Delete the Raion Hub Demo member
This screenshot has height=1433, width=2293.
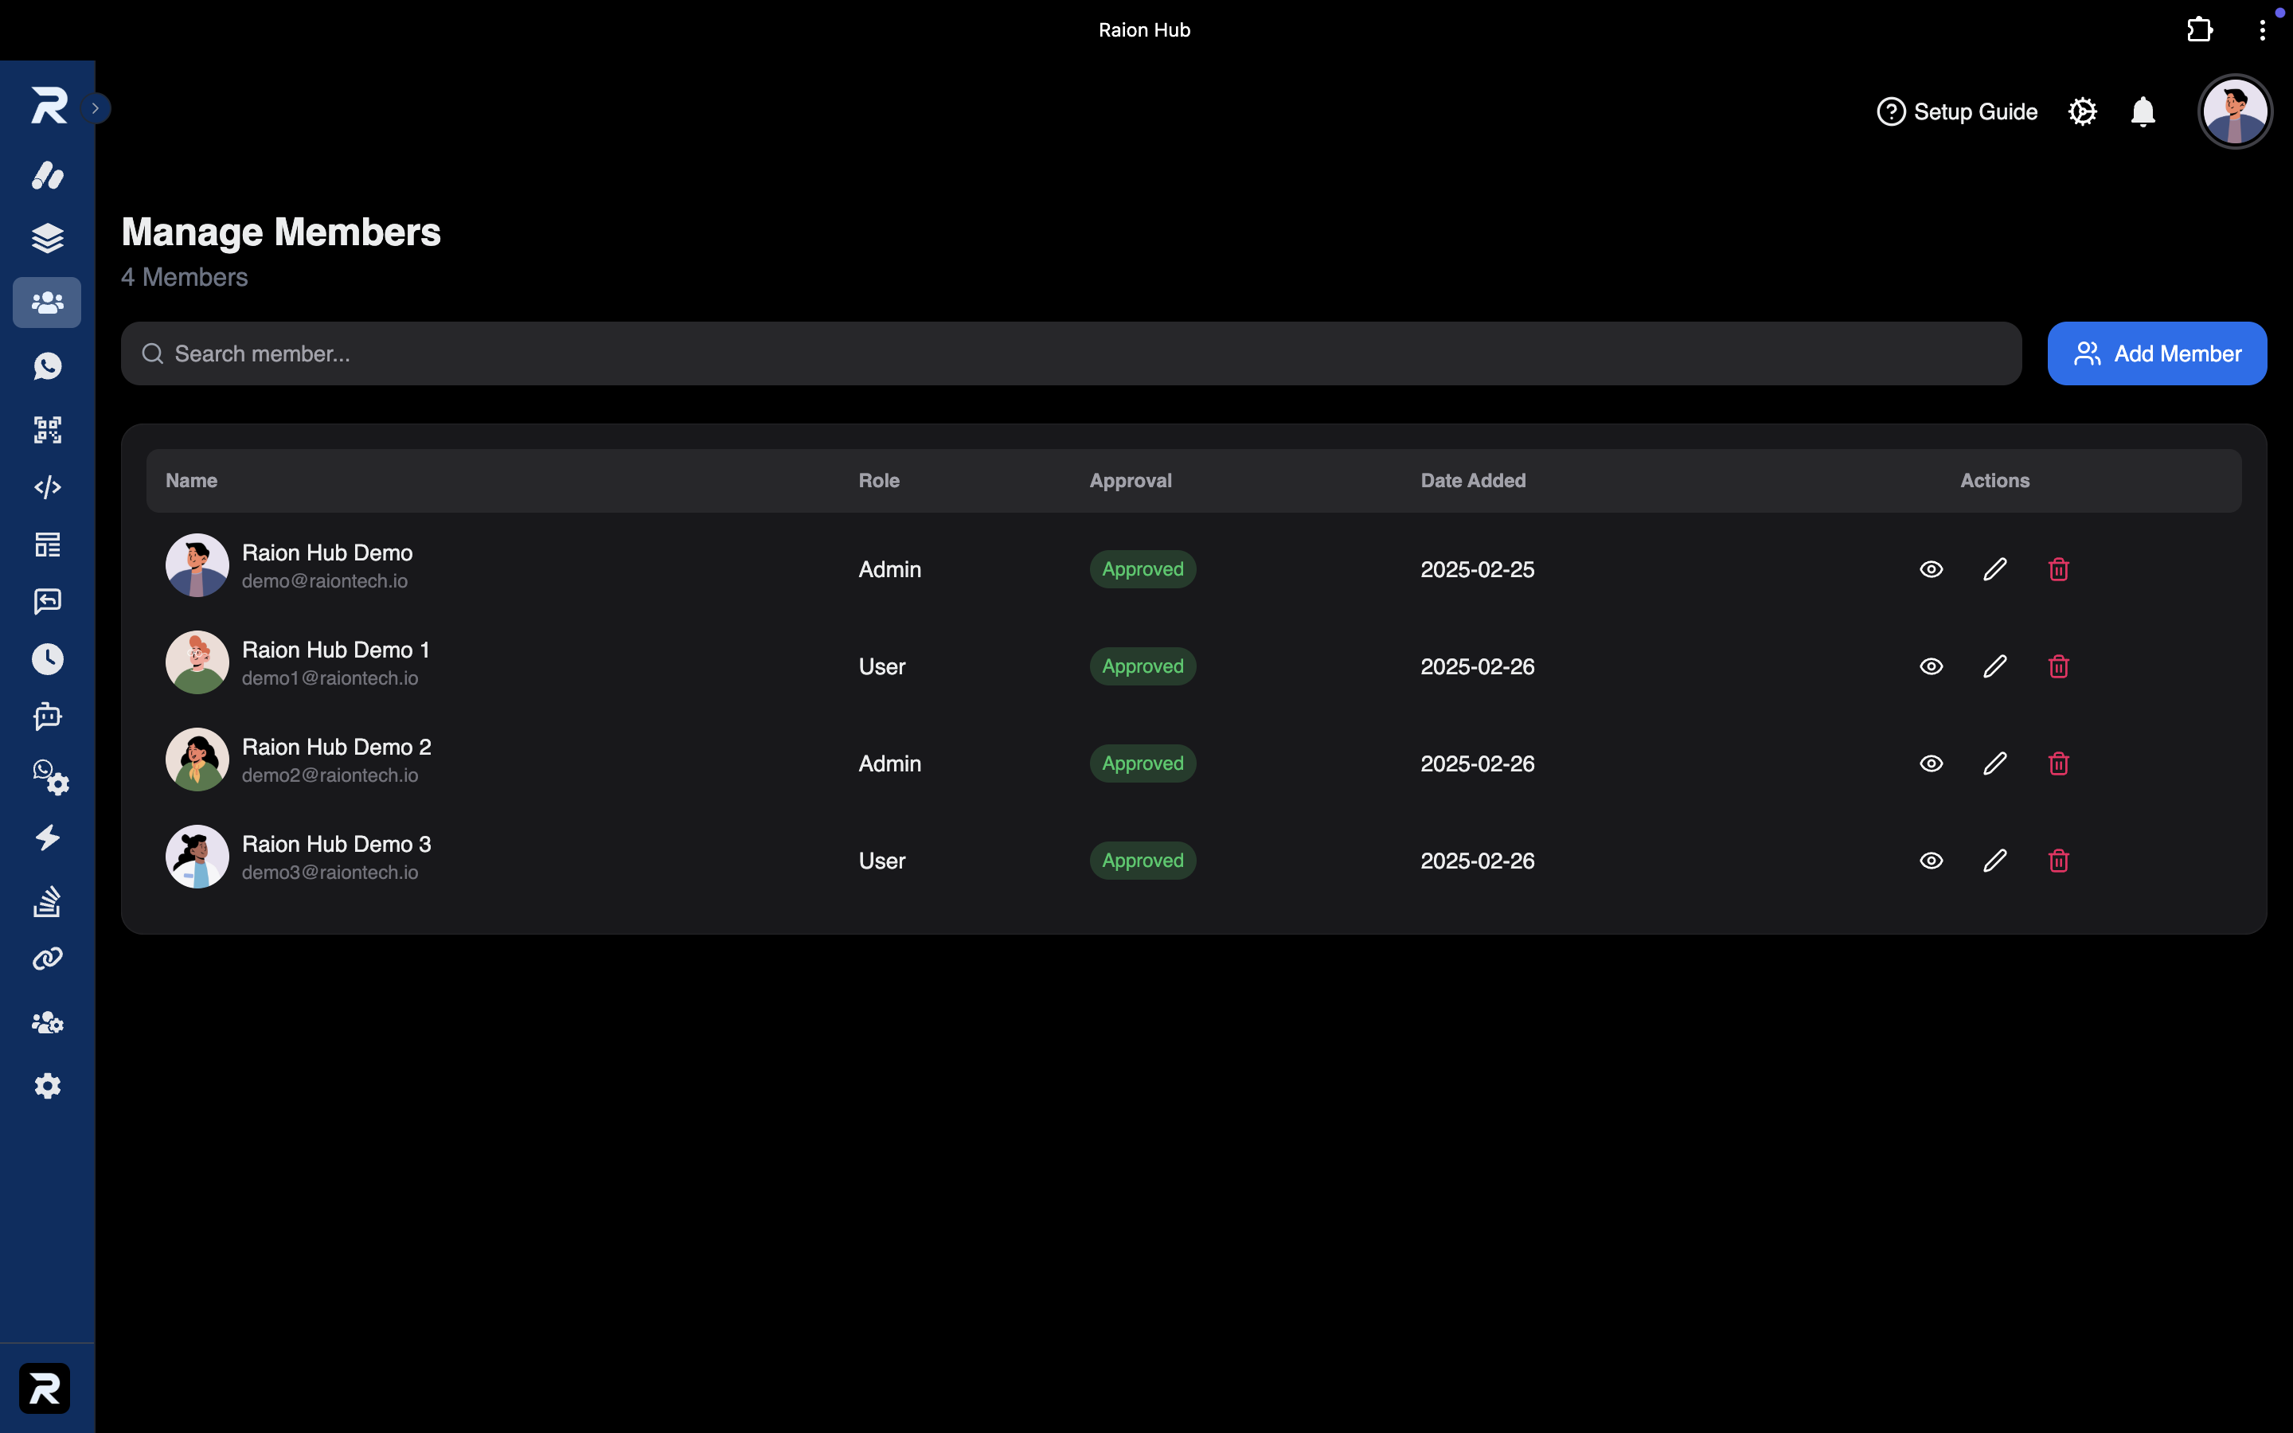click(x=2058, y=569)
